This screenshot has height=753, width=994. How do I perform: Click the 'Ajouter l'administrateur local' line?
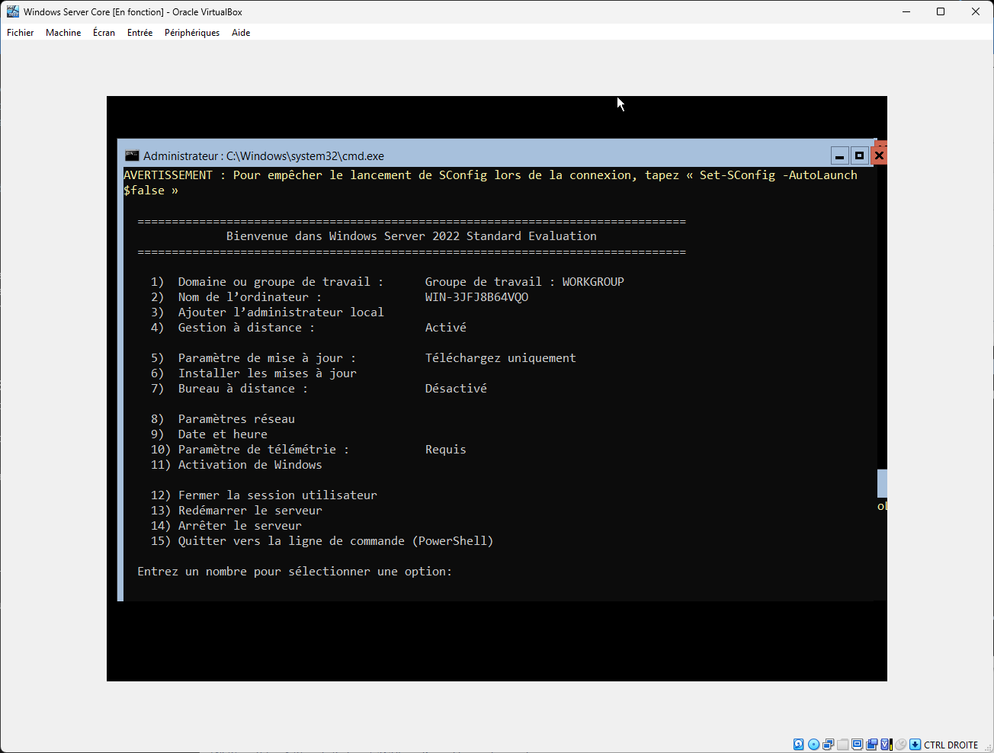pyautogui.click(x=267, y=312)
